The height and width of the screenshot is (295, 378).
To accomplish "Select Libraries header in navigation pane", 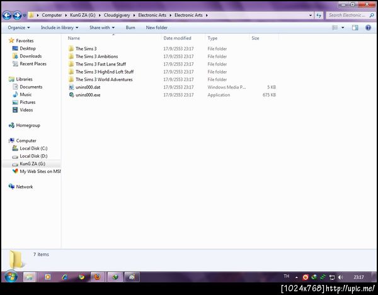I will point(24,79).
